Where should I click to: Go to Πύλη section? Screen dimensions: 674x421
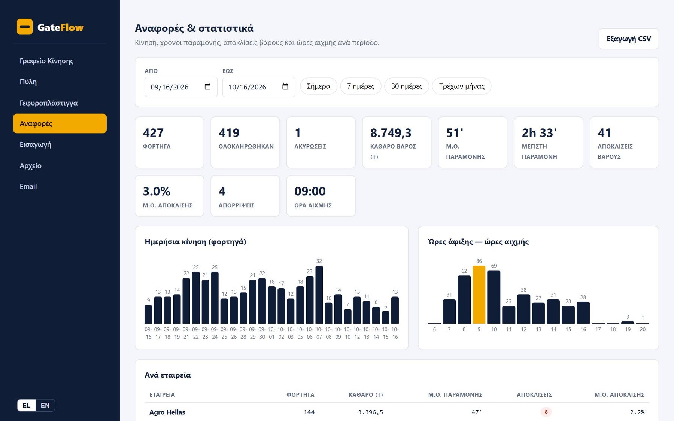tap(60, 82)
